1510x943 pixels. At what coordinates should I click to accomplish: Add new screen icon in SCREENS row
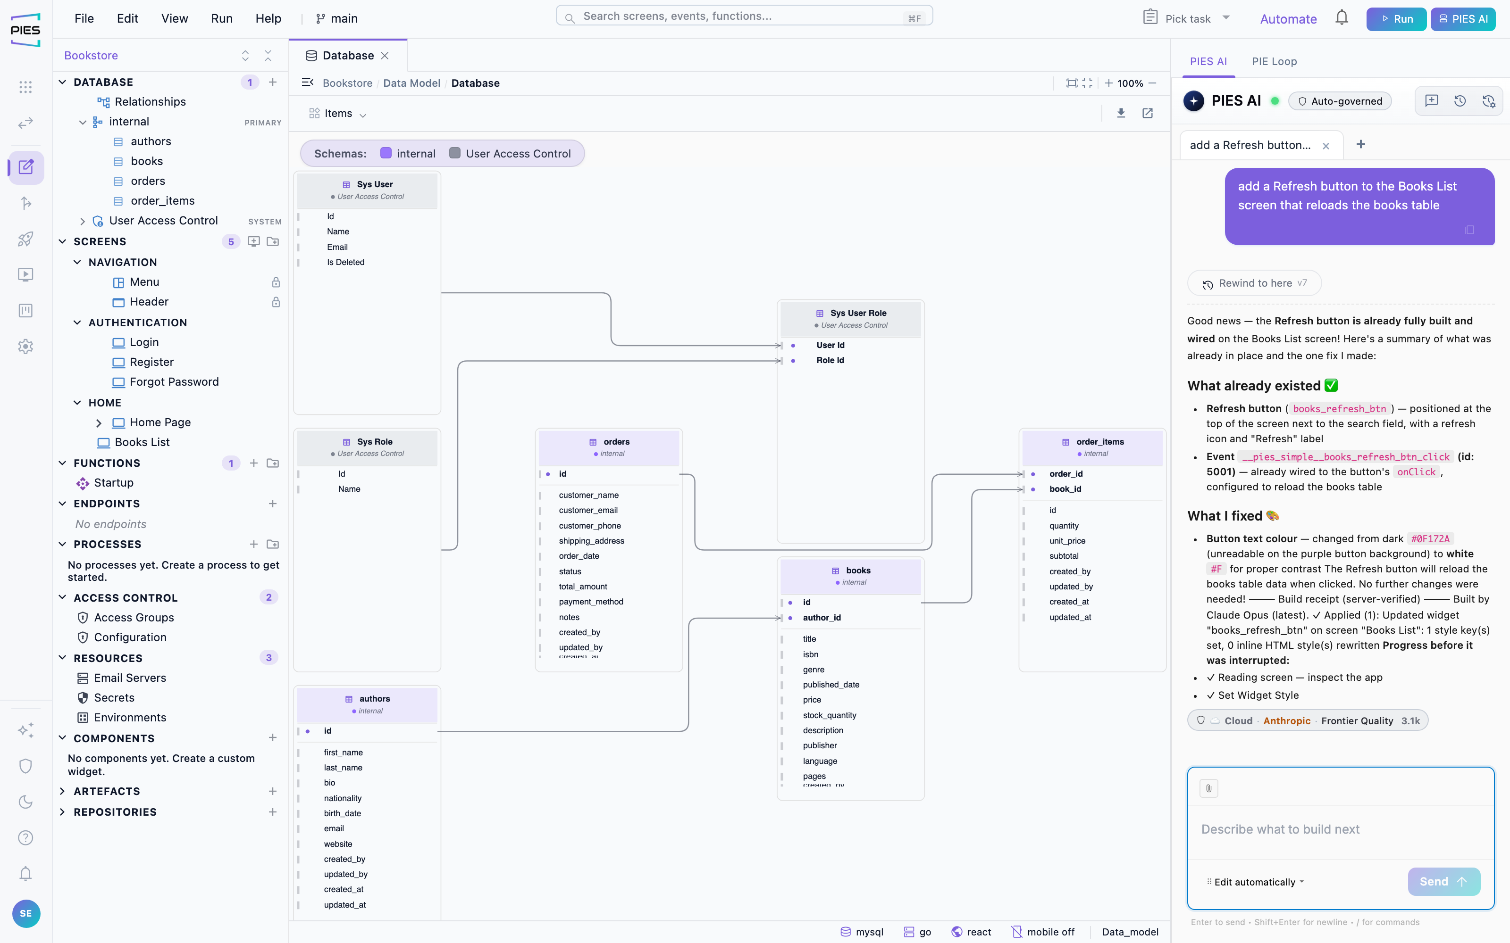(253, 241)
